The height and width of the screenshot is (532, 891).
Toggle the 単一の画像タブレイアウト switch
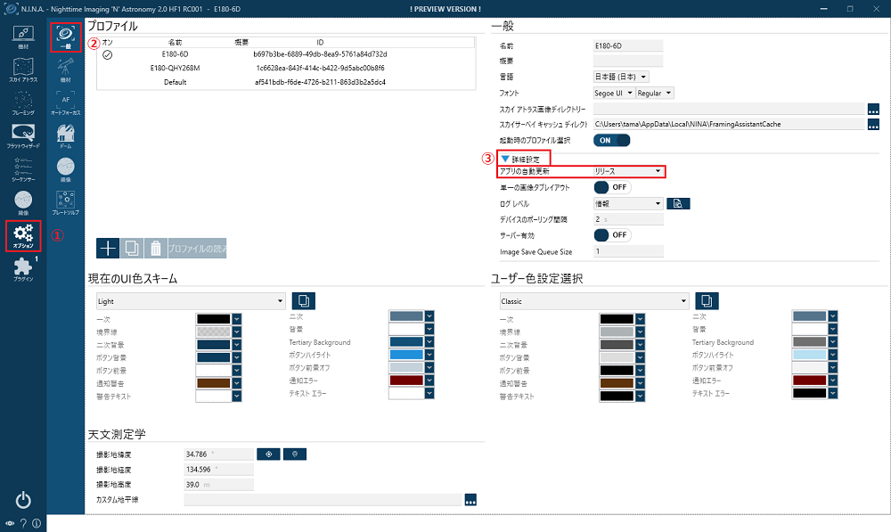coord(612,187)
